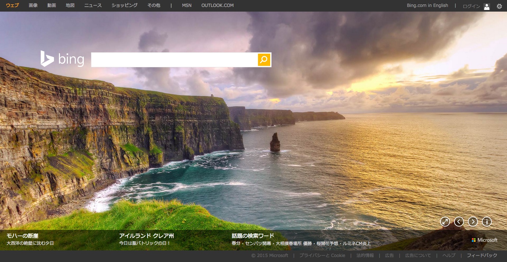Click the orange search magnifier button

(x=264, y=60)
